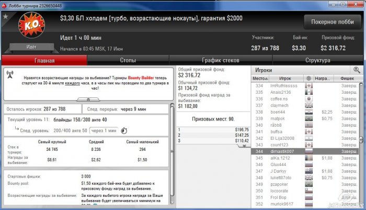Click largest stack value 34 745
Viewport: 366px width, 210px height.
[52, 149]
